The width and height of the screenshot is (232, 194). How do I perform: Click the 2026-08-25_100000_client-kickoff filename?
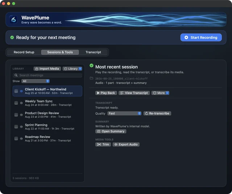(x=121, y=78)
